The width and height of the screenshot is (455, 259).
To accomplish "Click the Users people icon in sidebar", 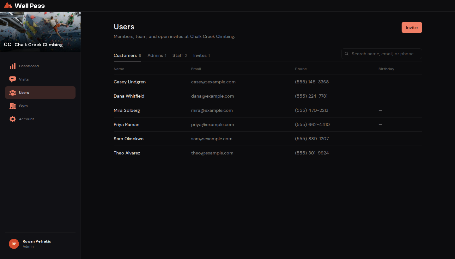I will (13, 93).
